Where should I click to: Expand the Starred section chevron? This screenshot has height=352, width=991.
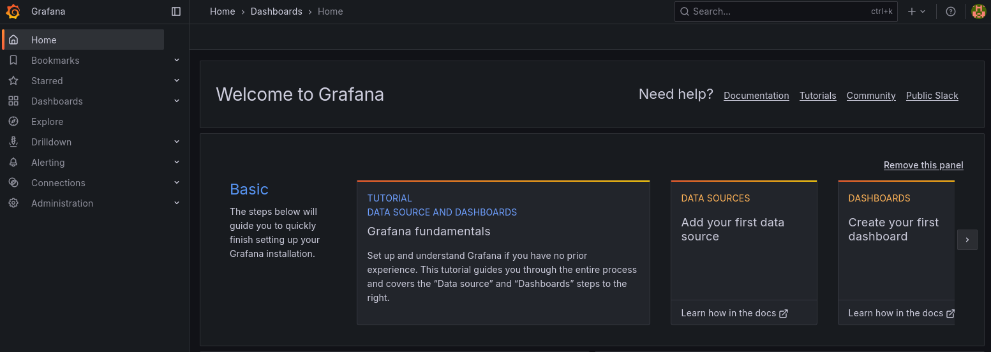pos(177,81)
